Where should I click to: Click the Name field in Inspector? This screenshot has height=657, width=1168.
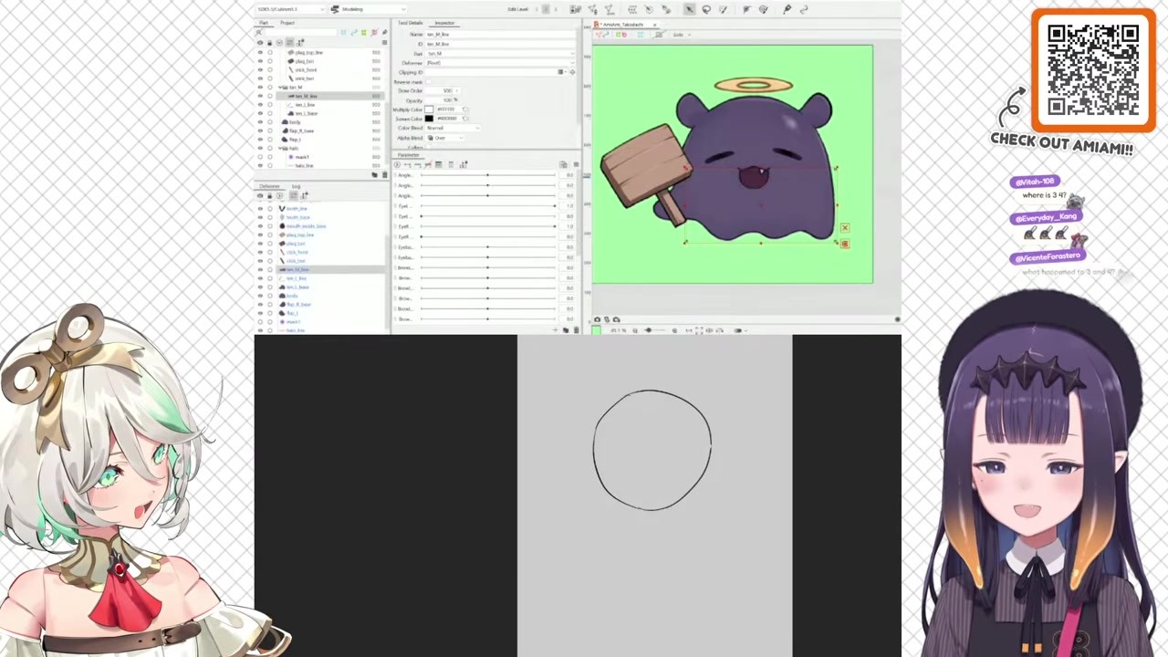(x=503, y=35)
